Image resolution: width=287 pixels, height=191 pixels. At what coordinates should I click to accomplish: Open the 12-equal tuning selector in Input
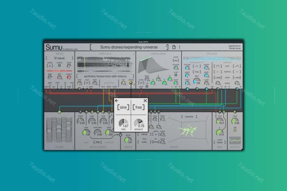(x=59, y=58)
